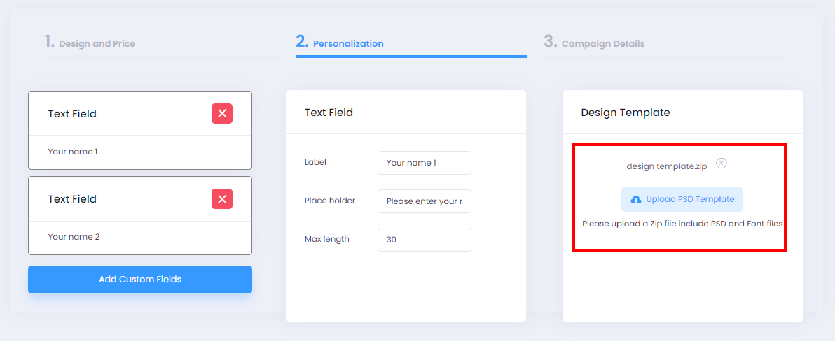Click the cloud upload icon

click(636, 200)
